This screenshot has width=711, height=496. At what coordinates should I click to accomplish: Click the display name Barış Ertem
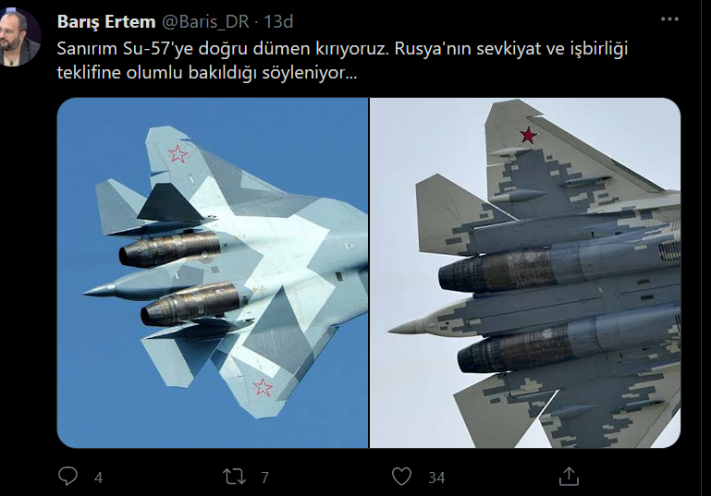106,22
